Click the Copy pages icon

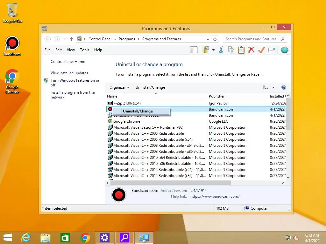(231, 50)
